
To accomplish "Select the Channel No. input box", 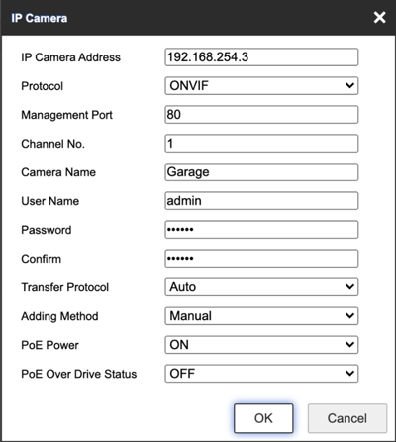I will (x=261, y=144).
